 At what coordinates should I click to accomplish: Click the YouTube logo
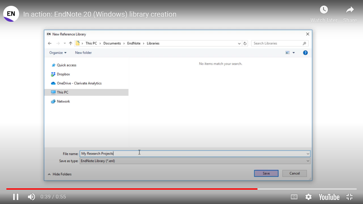pos(329,197)
